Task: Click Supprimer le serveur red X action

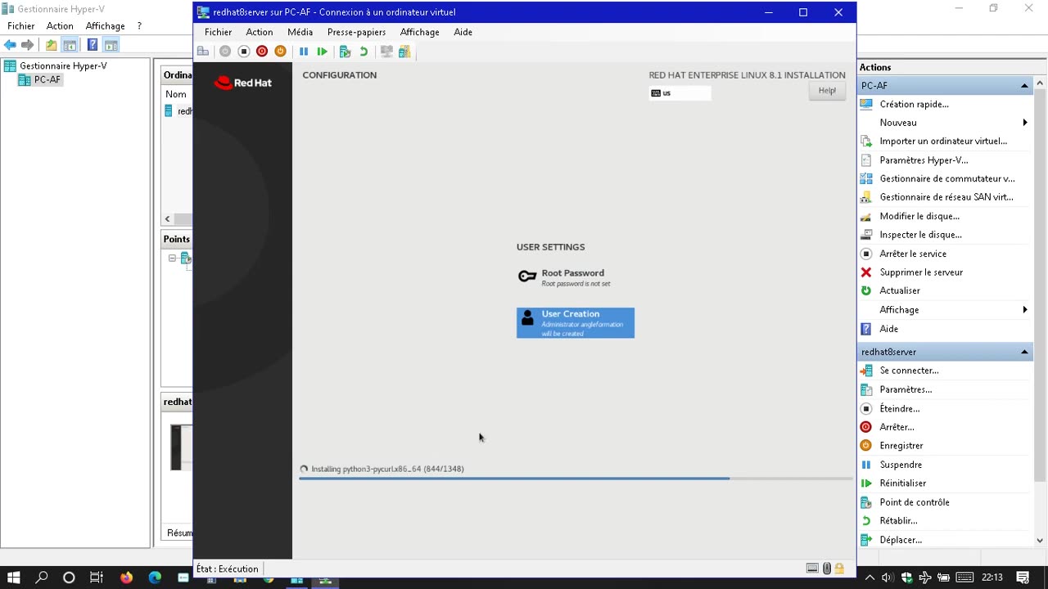Action: (x=921, y=272)
